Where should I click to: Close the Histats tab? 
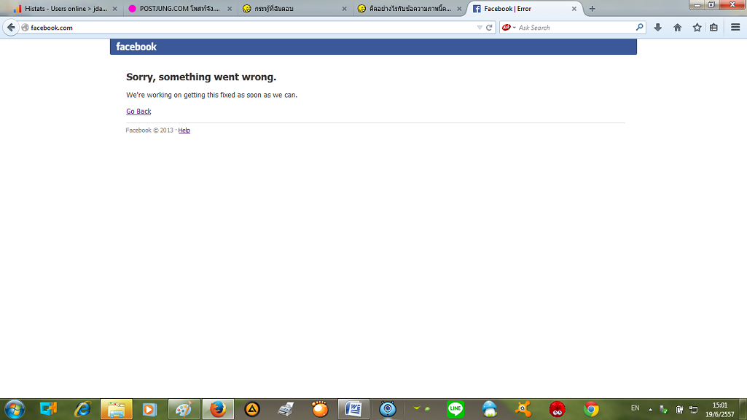tap(115, 9)
